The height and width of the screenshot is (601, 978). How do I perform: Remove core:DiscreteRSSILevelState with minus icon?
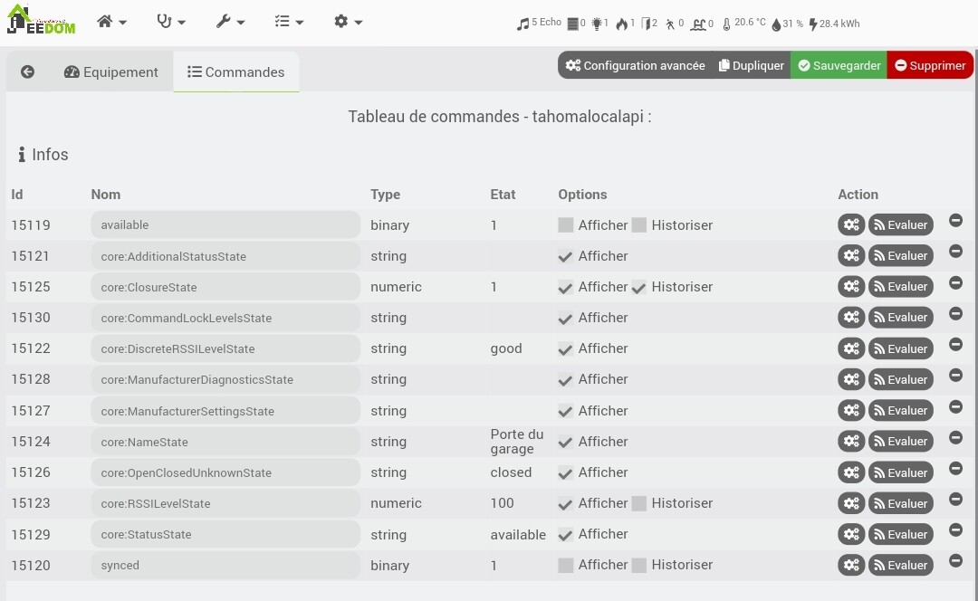tap(955, 344)
